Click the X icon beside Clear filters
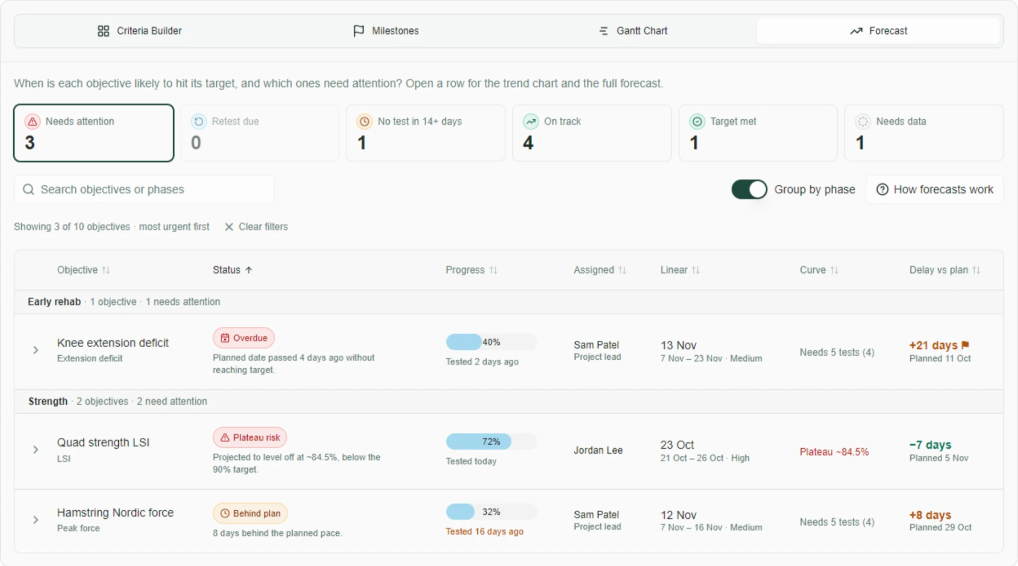 coord(229,227)
